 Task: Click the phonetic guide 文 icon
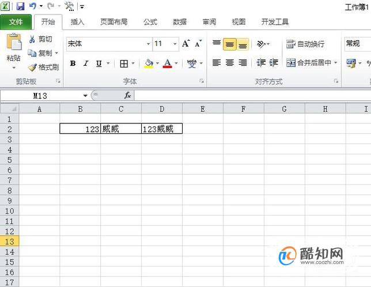[x=191, y=63]
